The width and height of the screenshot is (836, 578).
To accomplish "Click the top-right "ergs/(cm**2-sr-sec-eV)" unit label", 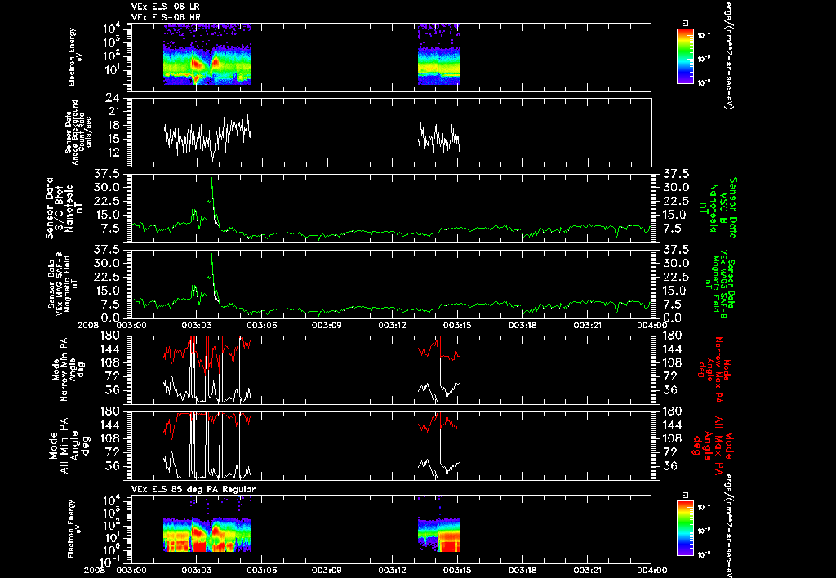I will pos(727,56).
